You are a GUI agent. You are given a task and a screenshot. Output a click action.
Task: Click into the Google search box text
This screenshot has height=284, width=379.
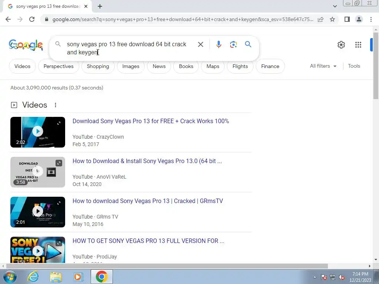click(x=127, y=48)
